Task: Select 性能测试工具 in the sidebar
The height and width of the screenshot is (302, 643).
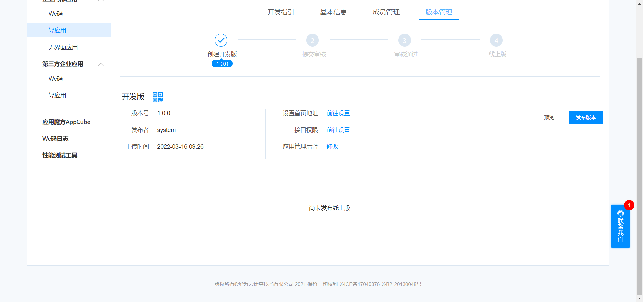Action: tap(60, 155)
